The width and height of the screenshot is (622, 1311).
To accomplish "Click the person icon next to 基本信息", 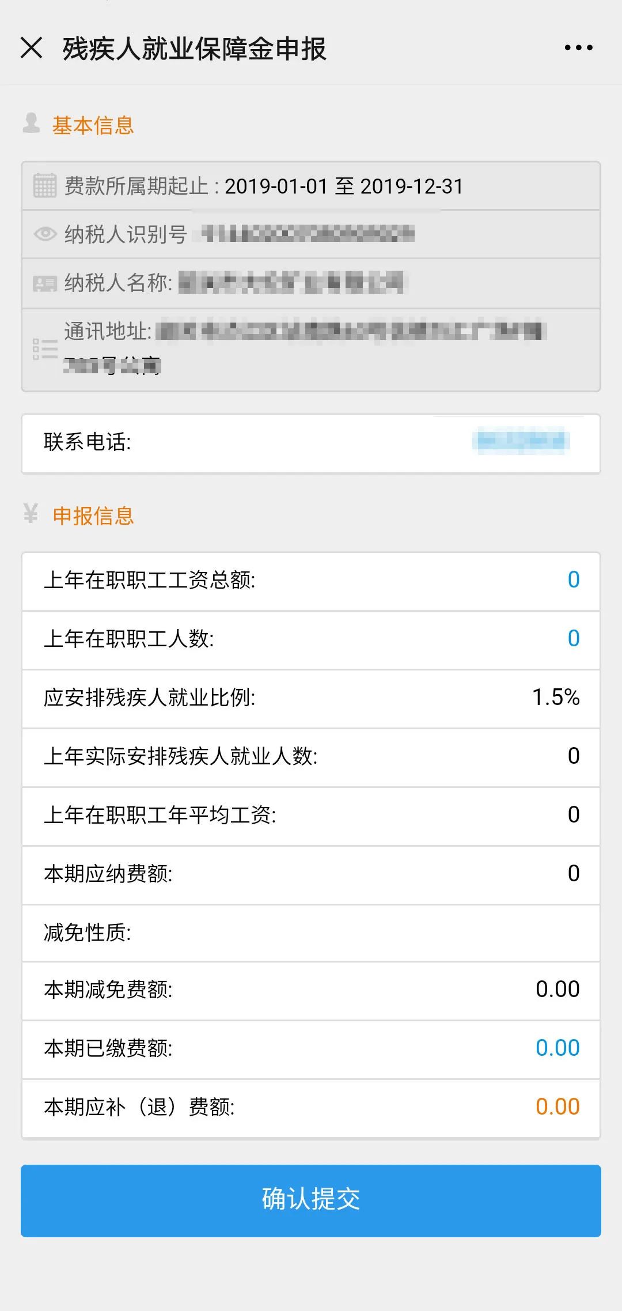I will 31,124.
